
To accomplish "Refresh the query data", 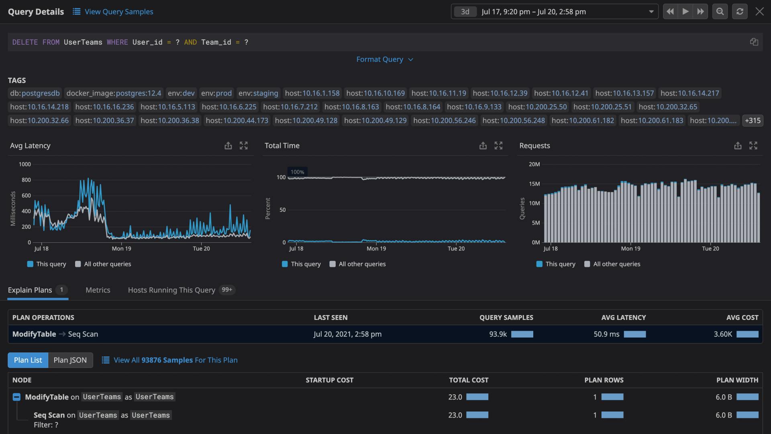I will [740, 11].
